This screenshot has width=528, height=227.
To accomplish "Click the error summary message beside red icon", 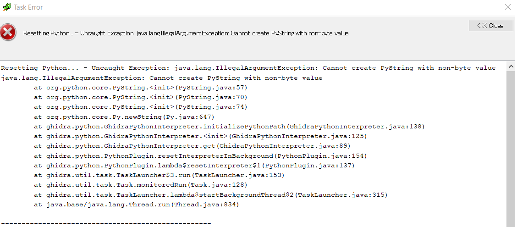I will tap(186, 33).
